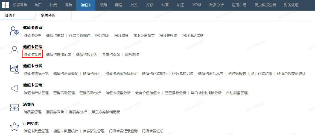Open the 线下身份权益 link
The width and height of the screenshot is (315, 135).
point(144,35)
